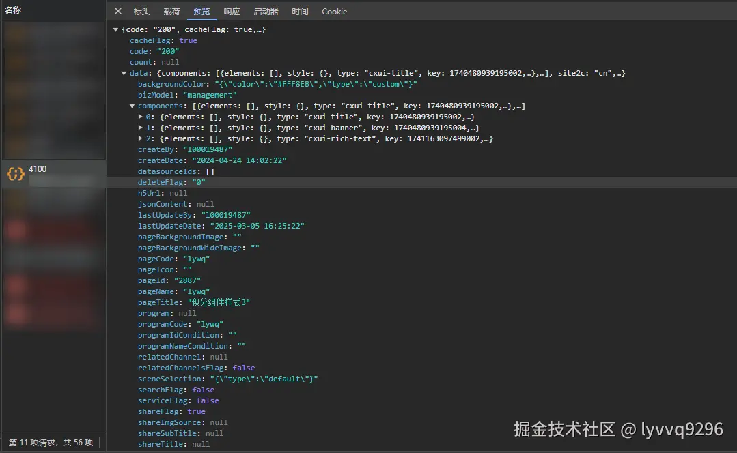Screen dimensions: 737x453
Task: Select the code: "200" line
Action: coord(154,51)
